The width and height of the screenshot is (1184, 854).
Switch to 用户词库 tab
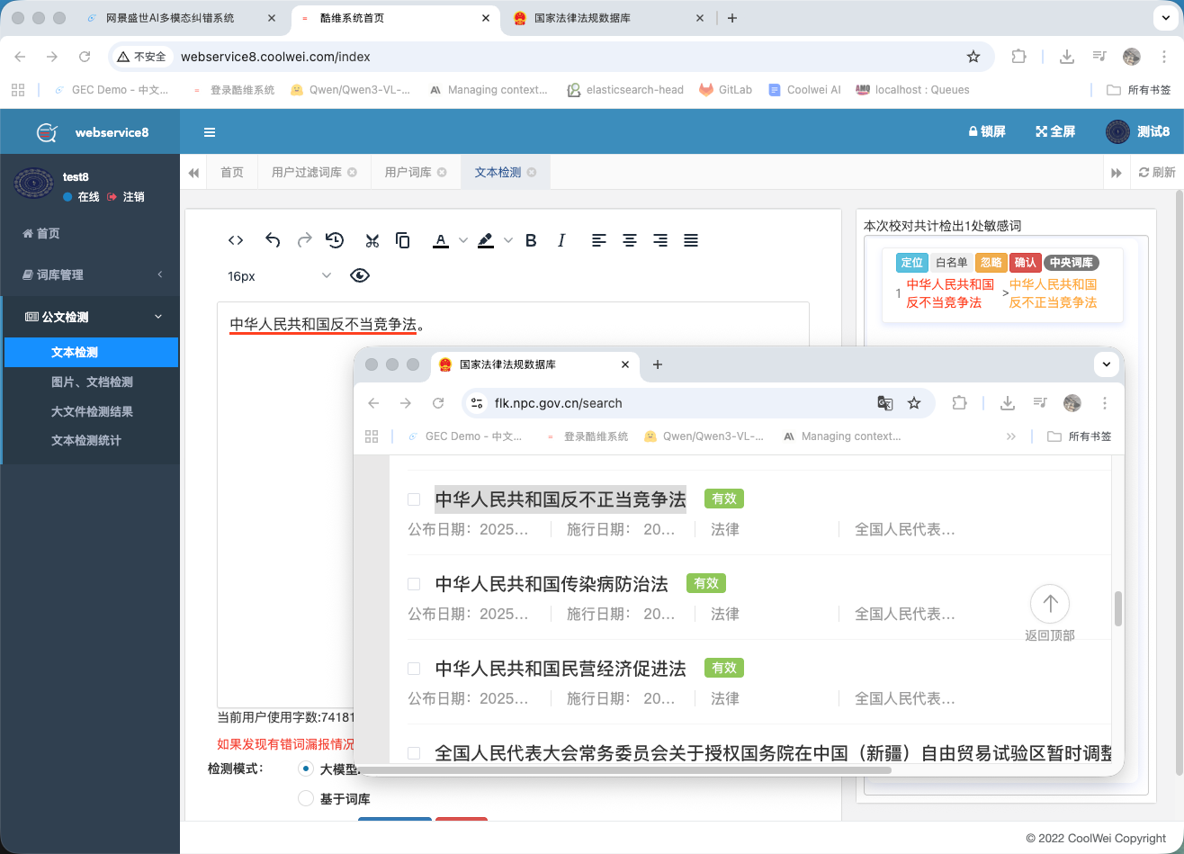(x=408, y=172)
